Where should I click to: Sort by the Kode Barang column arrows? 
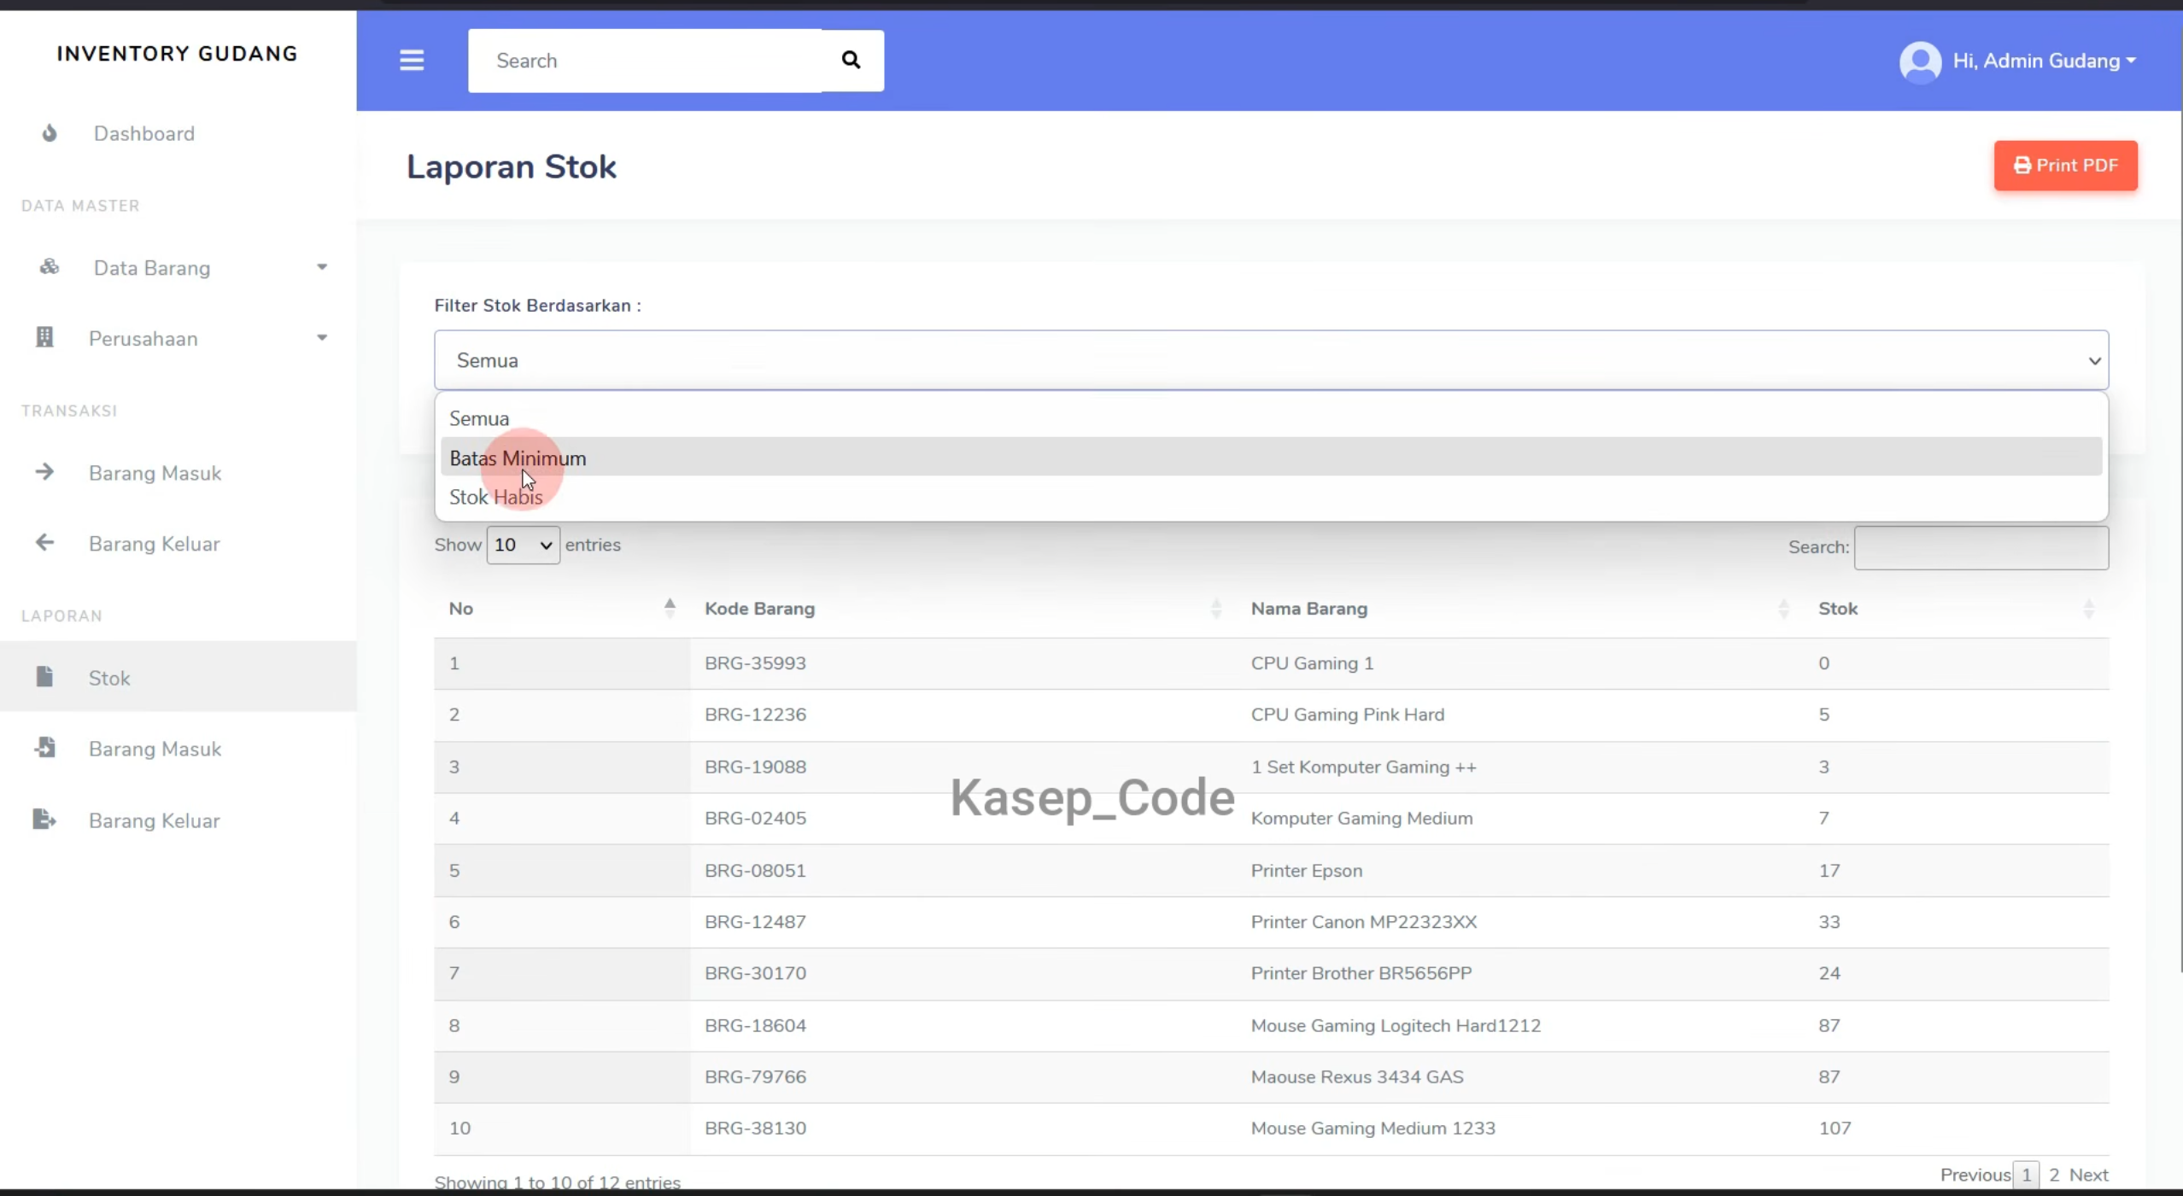1216,608
